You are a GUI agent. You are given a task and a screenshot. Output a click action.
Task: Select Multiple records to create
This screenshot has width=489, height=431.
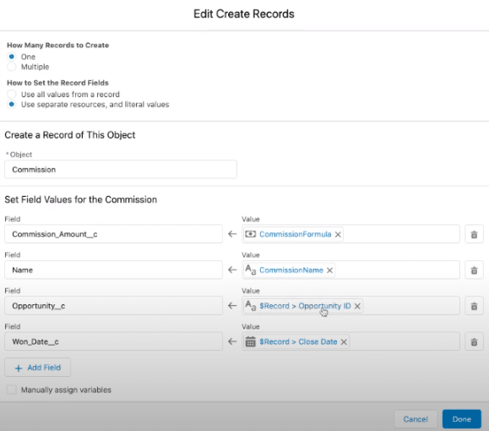(12, 67)
